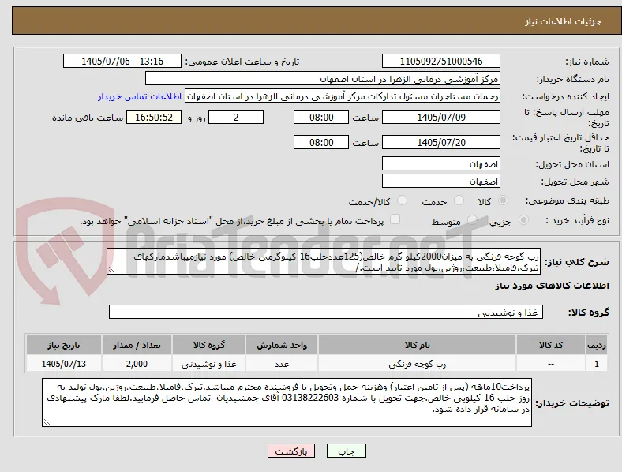622x472 pixels.
Task: Click the buyer notes text area
Action: coord(287,403)
